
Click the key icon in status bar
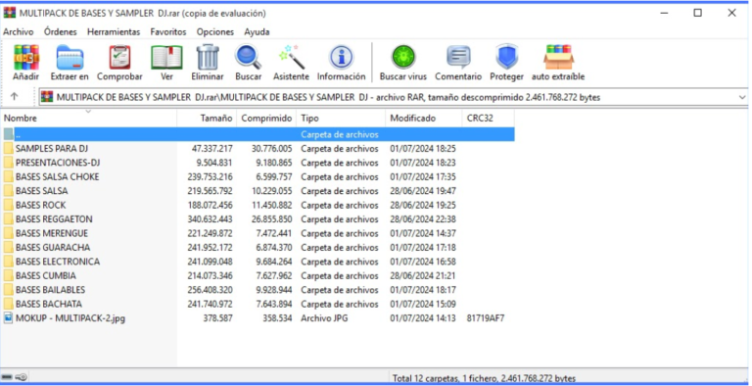[x=22, y=377]
